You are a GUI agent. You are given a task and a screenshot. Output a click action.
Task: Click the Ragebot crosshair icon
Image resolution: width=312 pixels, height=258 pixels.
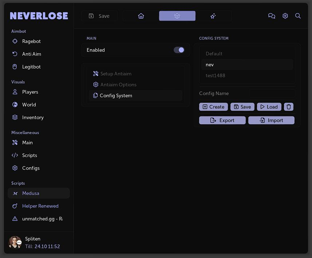tap(15, 41)
